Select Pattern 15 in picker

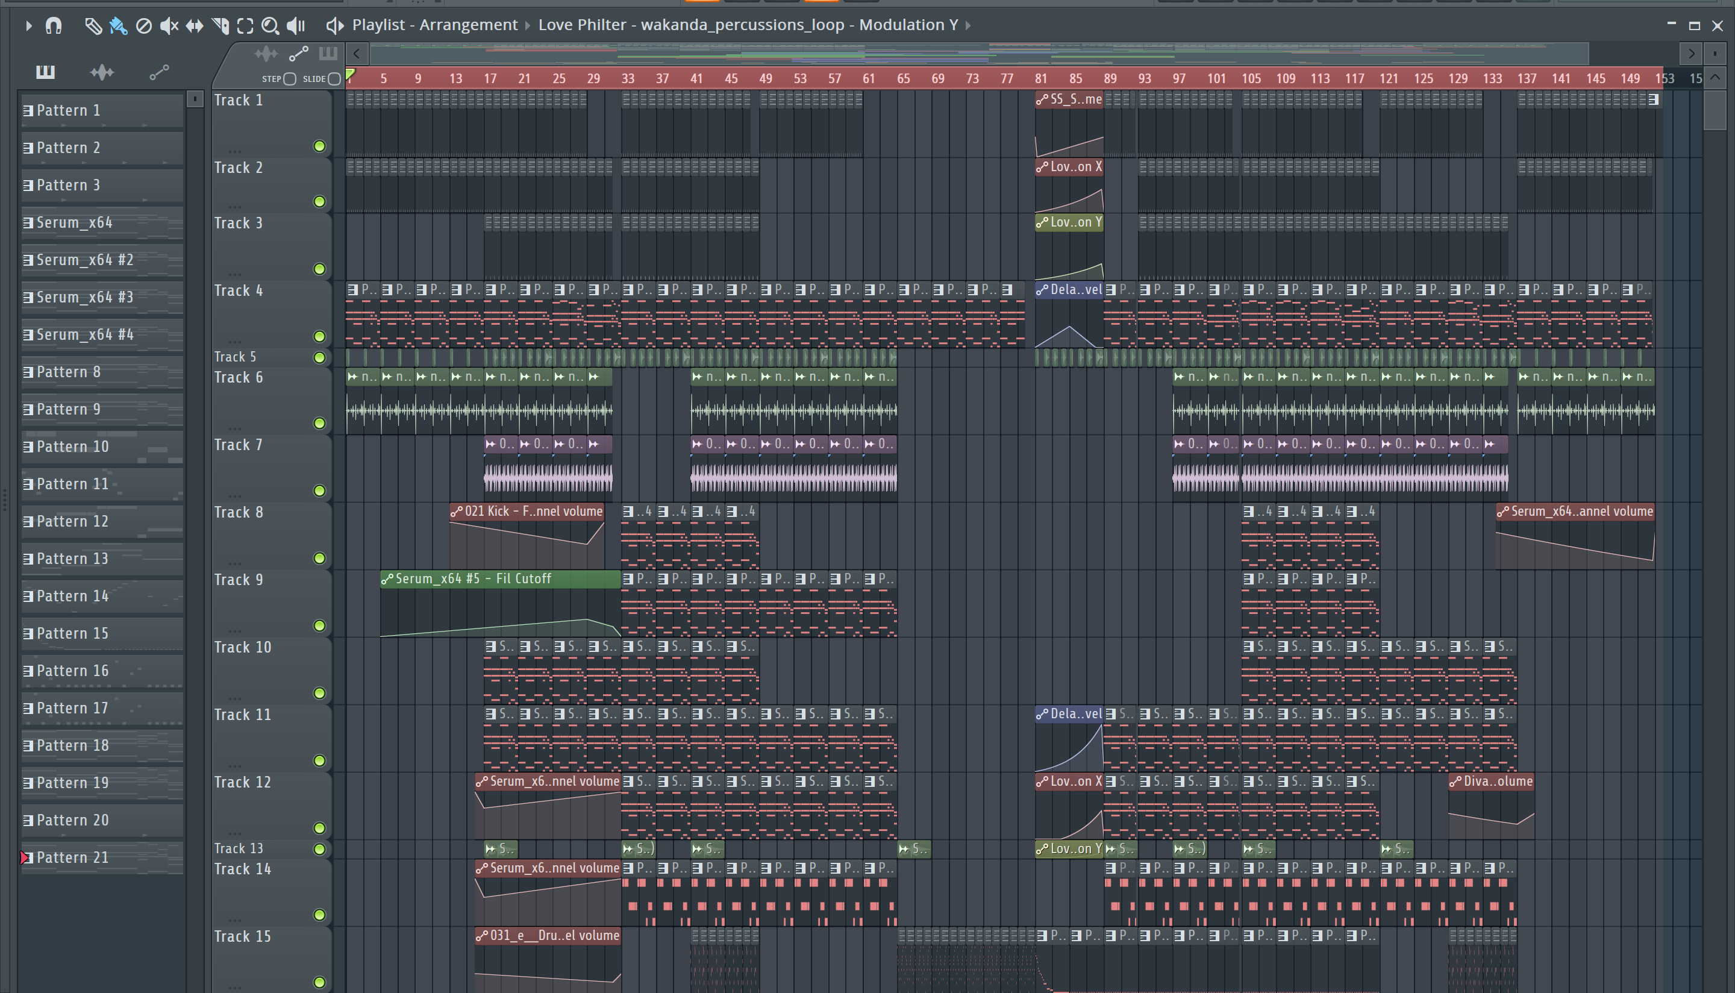(102, 634)
